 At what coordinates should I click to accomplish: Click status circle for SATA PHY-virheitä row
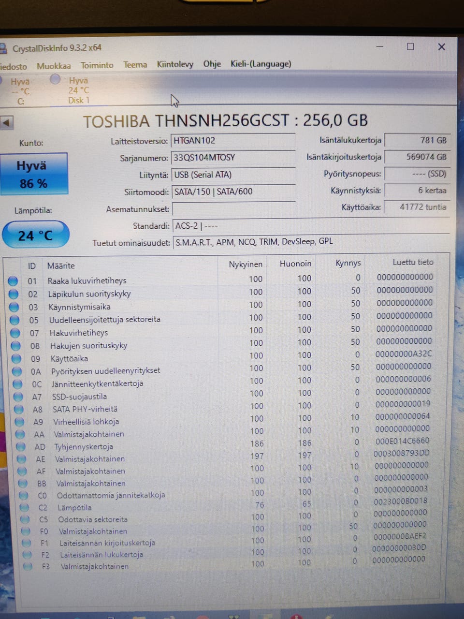tap(19, 409)
